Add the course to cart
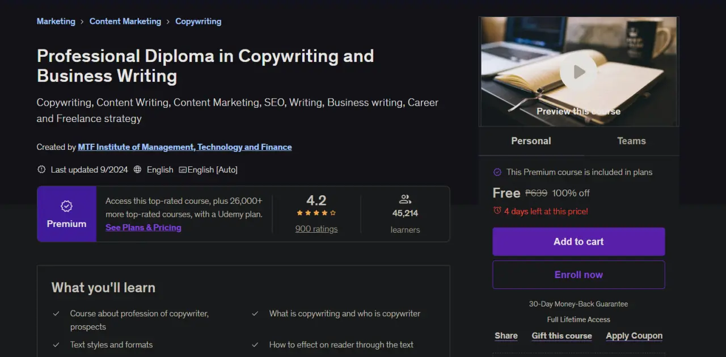This screenshot has width=726, height=357. click(x=579, y=242)
